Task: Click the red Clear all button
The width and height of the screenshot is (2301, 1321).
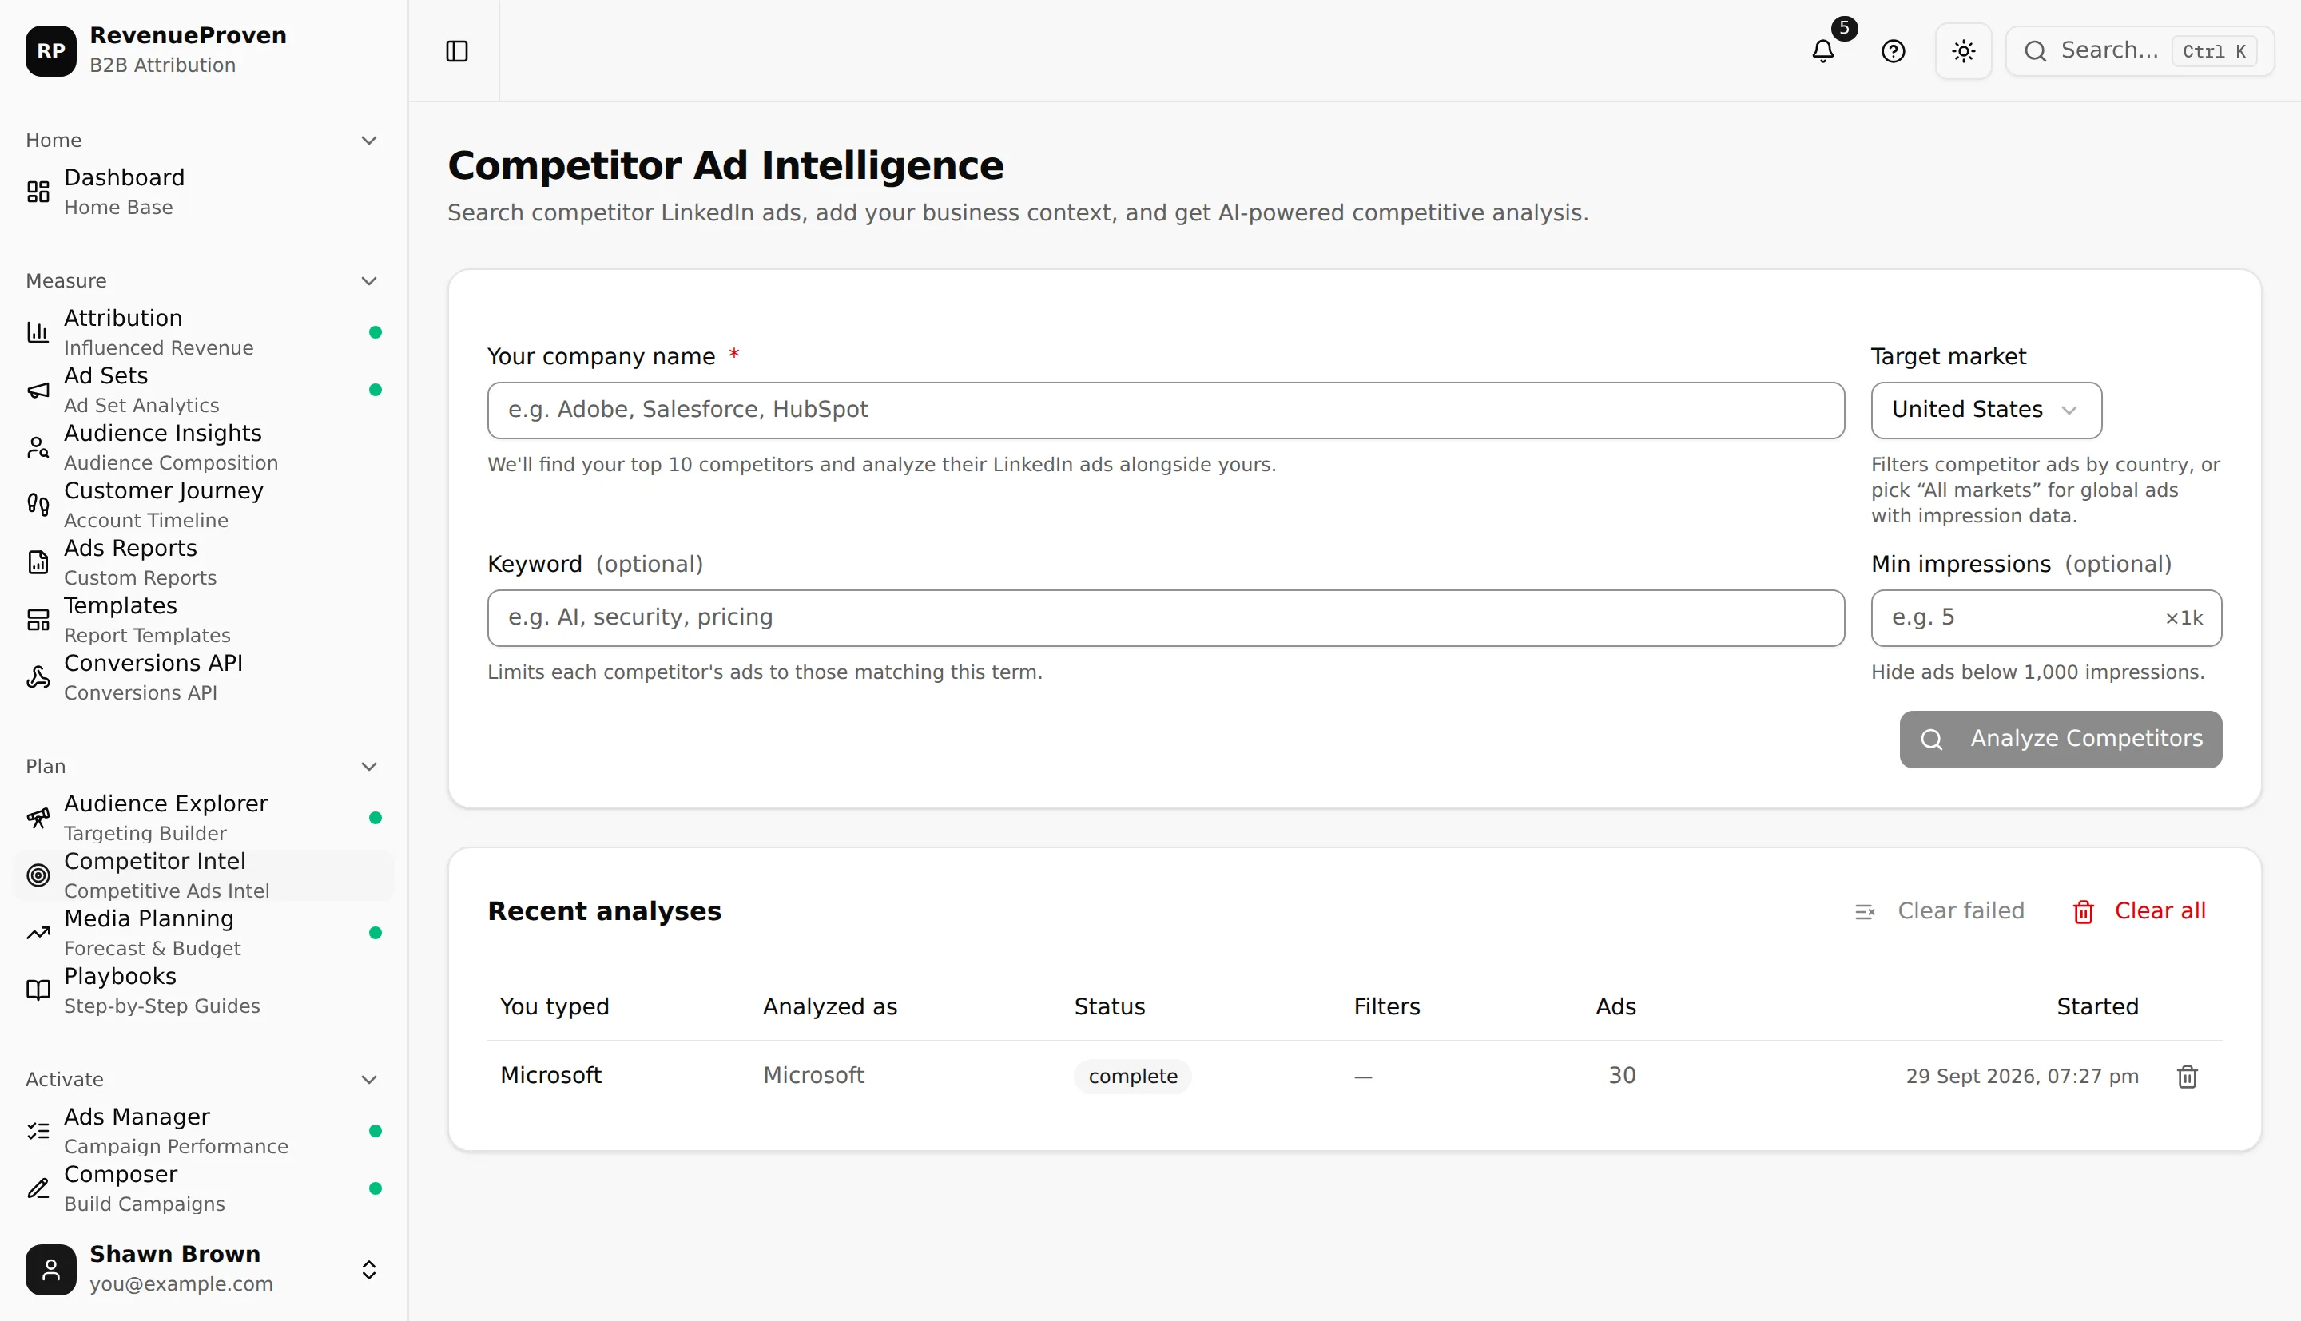Action: (x=2139, y=911)
